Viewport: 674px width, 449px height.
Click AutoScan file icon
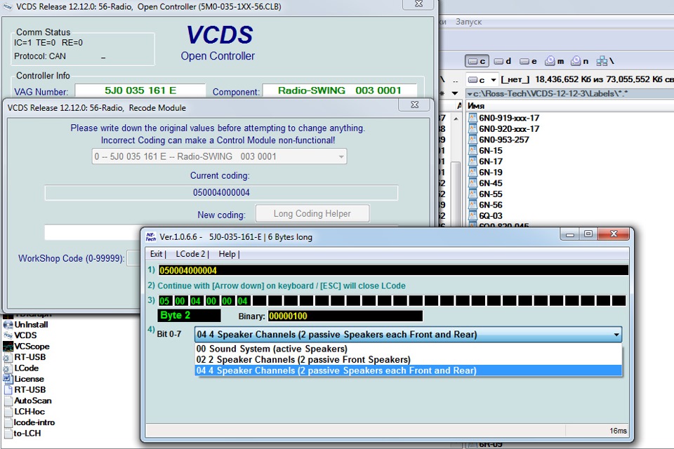[8, 401]
